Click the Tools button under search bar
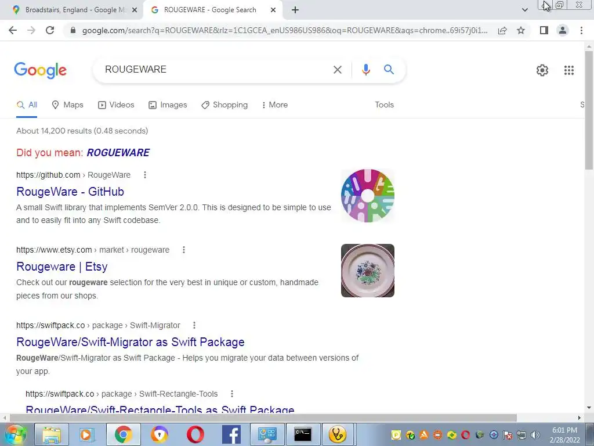The width and height of the screenshot is (594, 446). tap(384, 105)
